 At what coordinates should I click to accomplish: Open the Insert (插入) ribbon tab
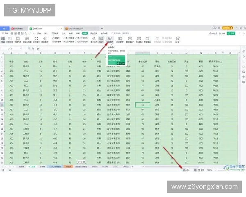coord(46,33)
